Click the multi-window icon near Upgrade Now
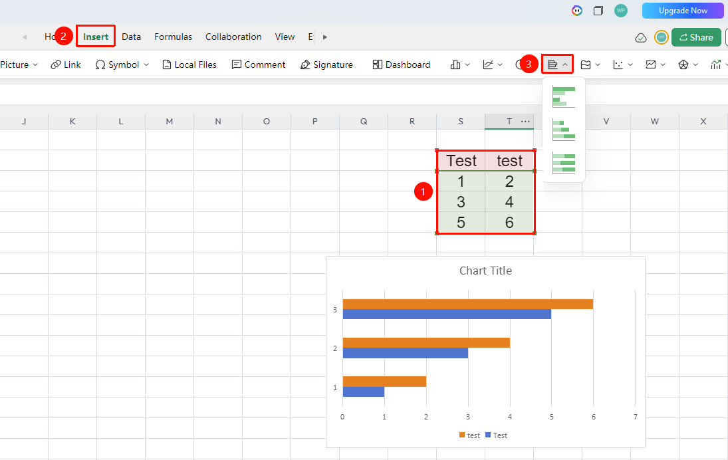Screen dimensions: 728x460 click(x=598, y=11)
